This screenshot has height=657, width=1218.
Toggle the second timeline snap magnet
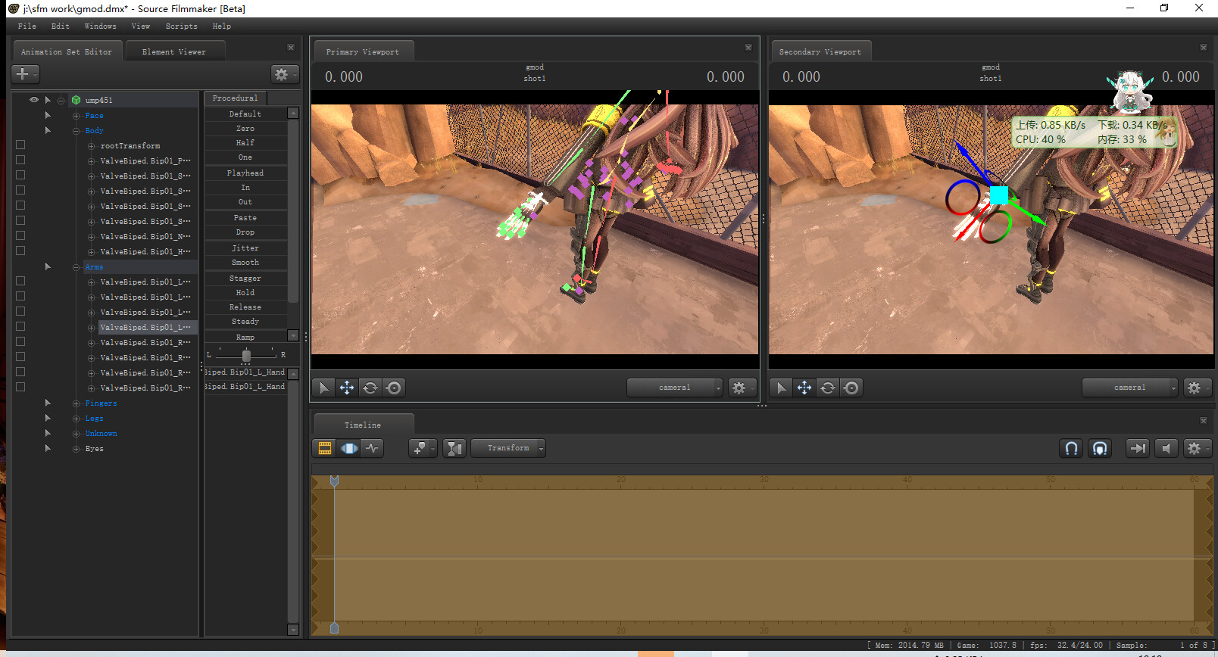pos(1100,448)
